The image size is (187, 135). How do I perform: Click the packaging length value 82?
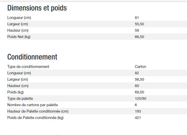click(x=137, y=73)
